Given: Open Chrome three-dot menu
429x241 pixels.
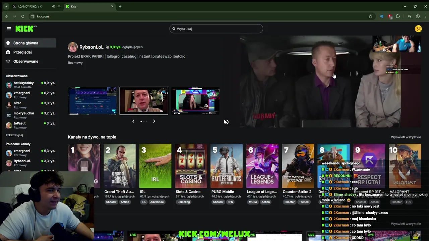Looking at the screenshot, I should click(x=426, y=16).
